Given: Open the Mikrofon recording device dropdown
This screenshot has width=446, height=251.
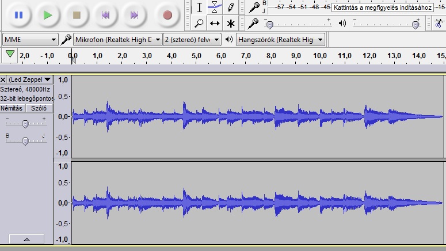Looking at the screenshot, I should pyautogui.click(x=117, y=40).
